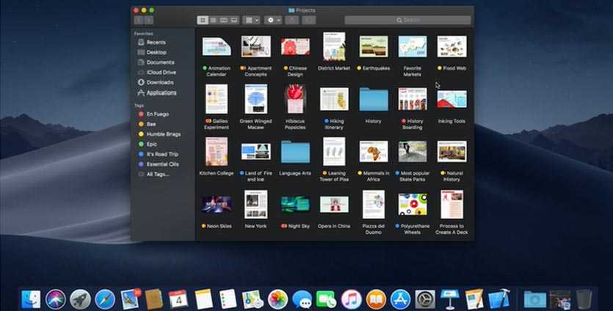Screen dimensions: 613x311
Task: Switch to list view mode
Action: [x=213, y=21]
